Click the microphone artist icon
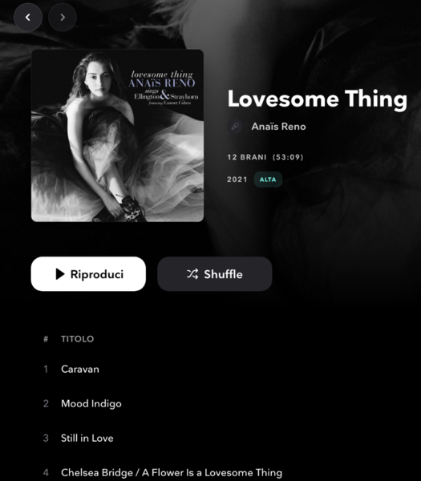Image resolution: width=421 pixels, height=481 pixels. (x=235, y=127)
